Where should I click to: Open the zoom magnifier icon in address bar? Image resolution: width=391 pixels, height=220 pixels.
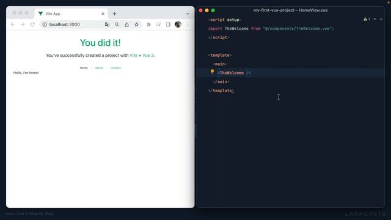click(x=117, y=24)
